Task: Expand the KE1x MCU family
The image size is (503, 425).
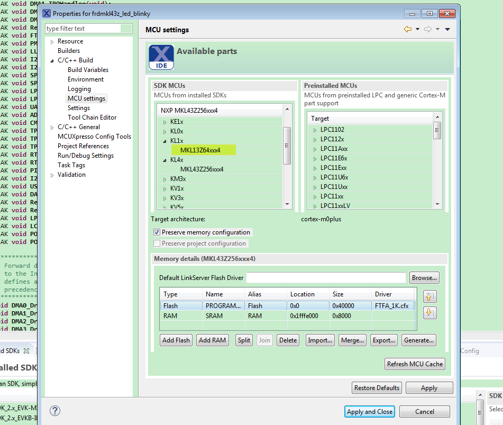Action: 165,122
